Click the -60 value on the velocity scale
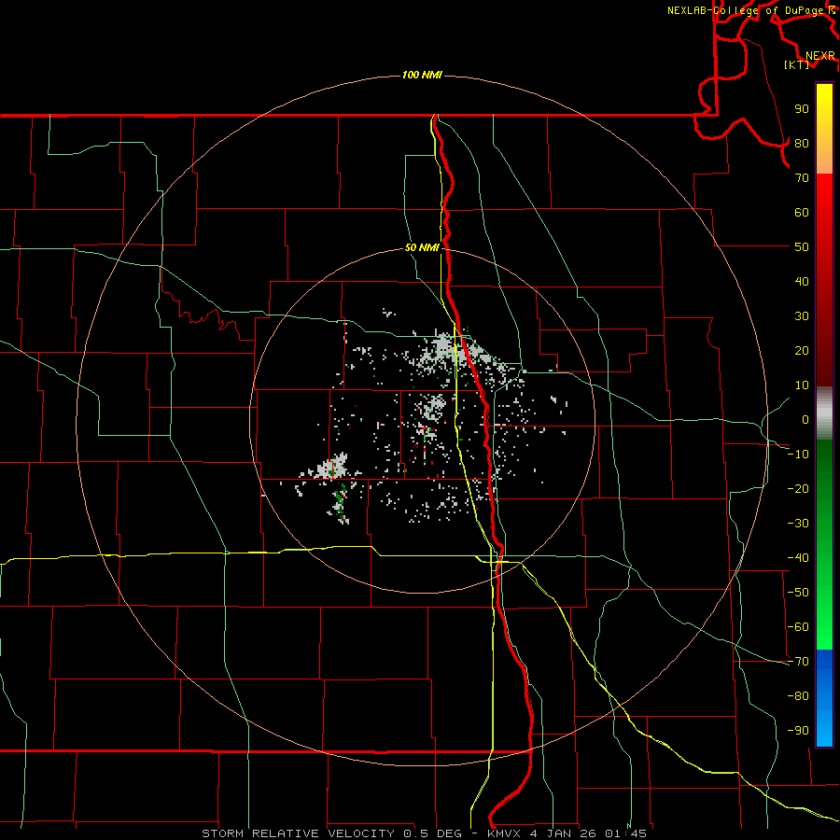The image size is (840, 840). click(798, 627)
